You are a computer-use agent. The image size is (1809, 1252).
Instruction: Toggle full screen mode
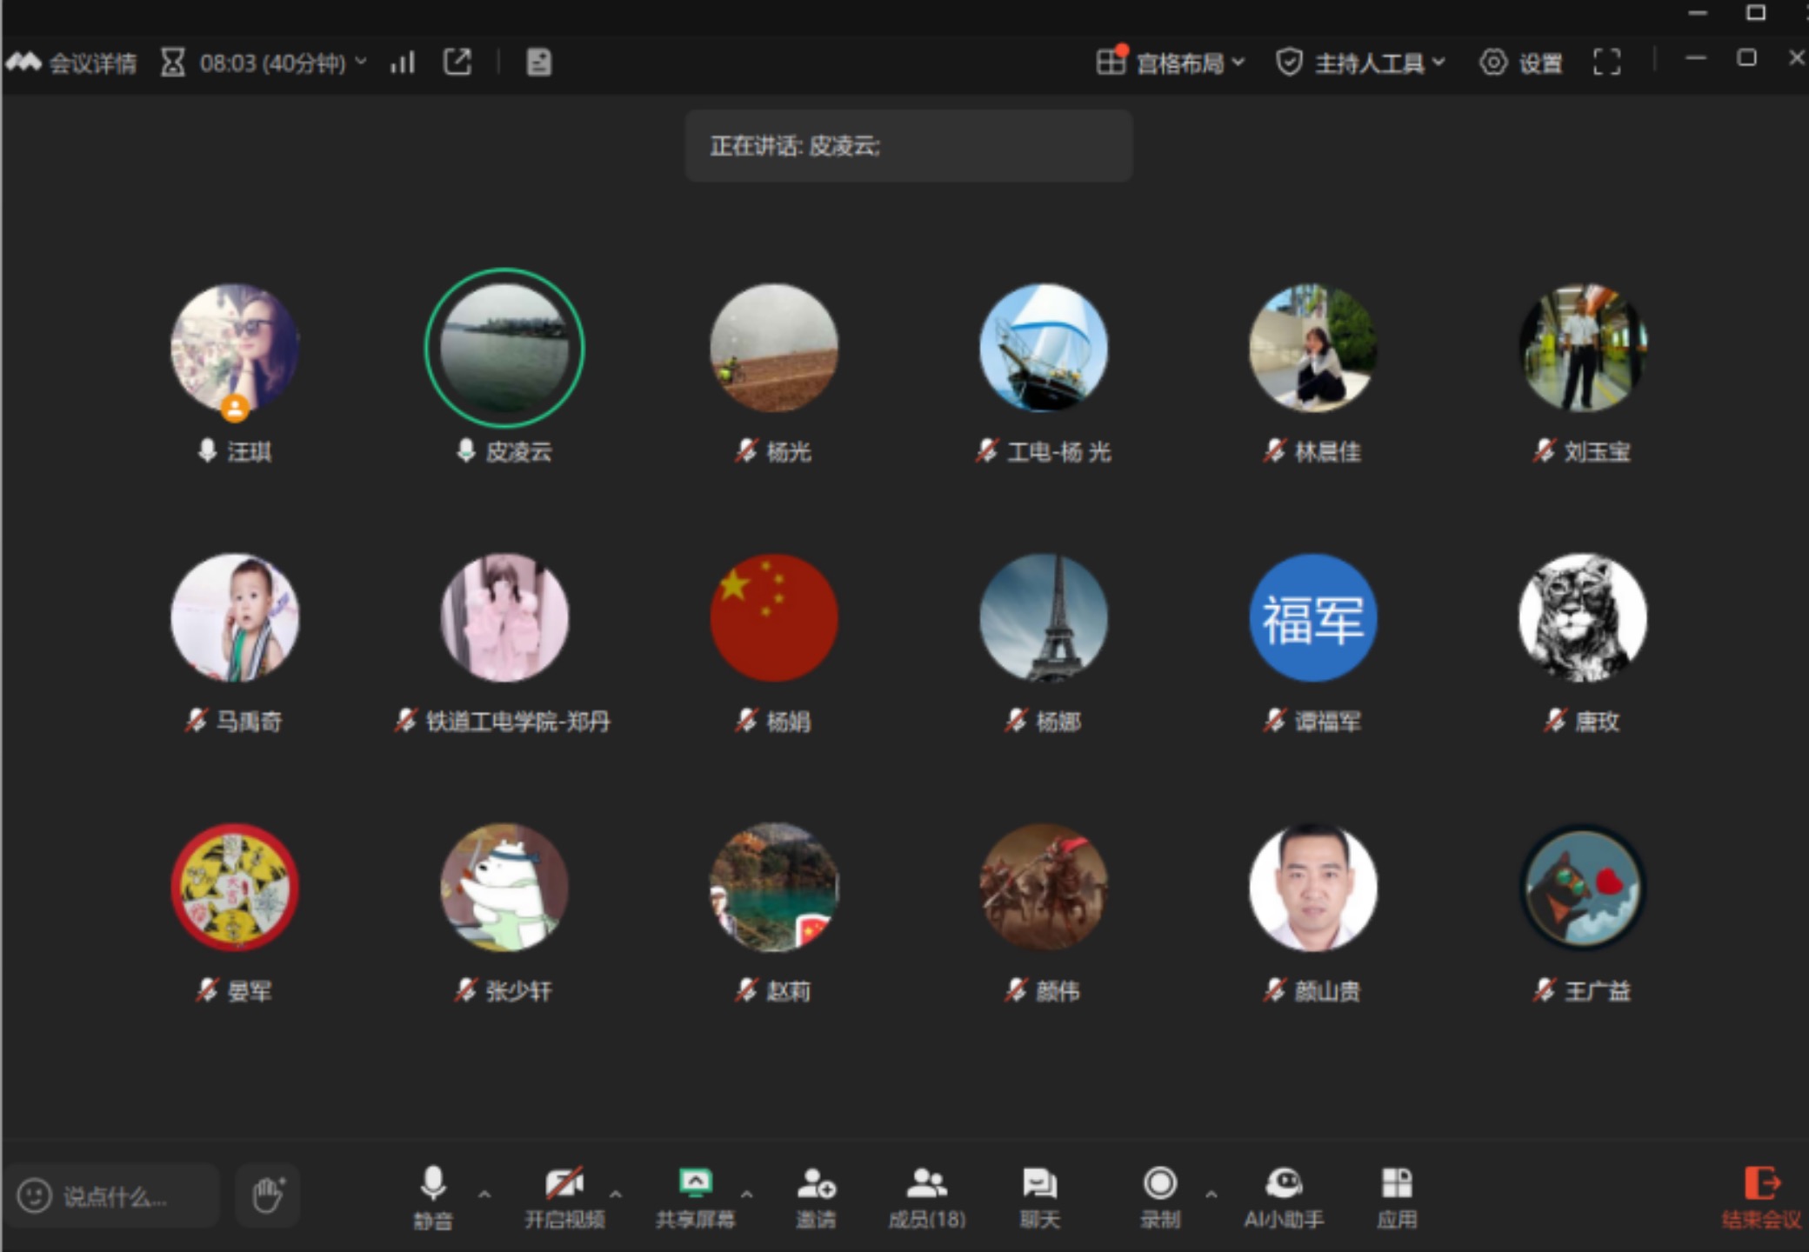pos(1606,63)
